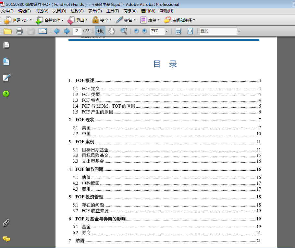This screenshot has width=295, height=248.
Task: Expand the Create PDF dropdown arrow
Action: [x=31, y=20]
